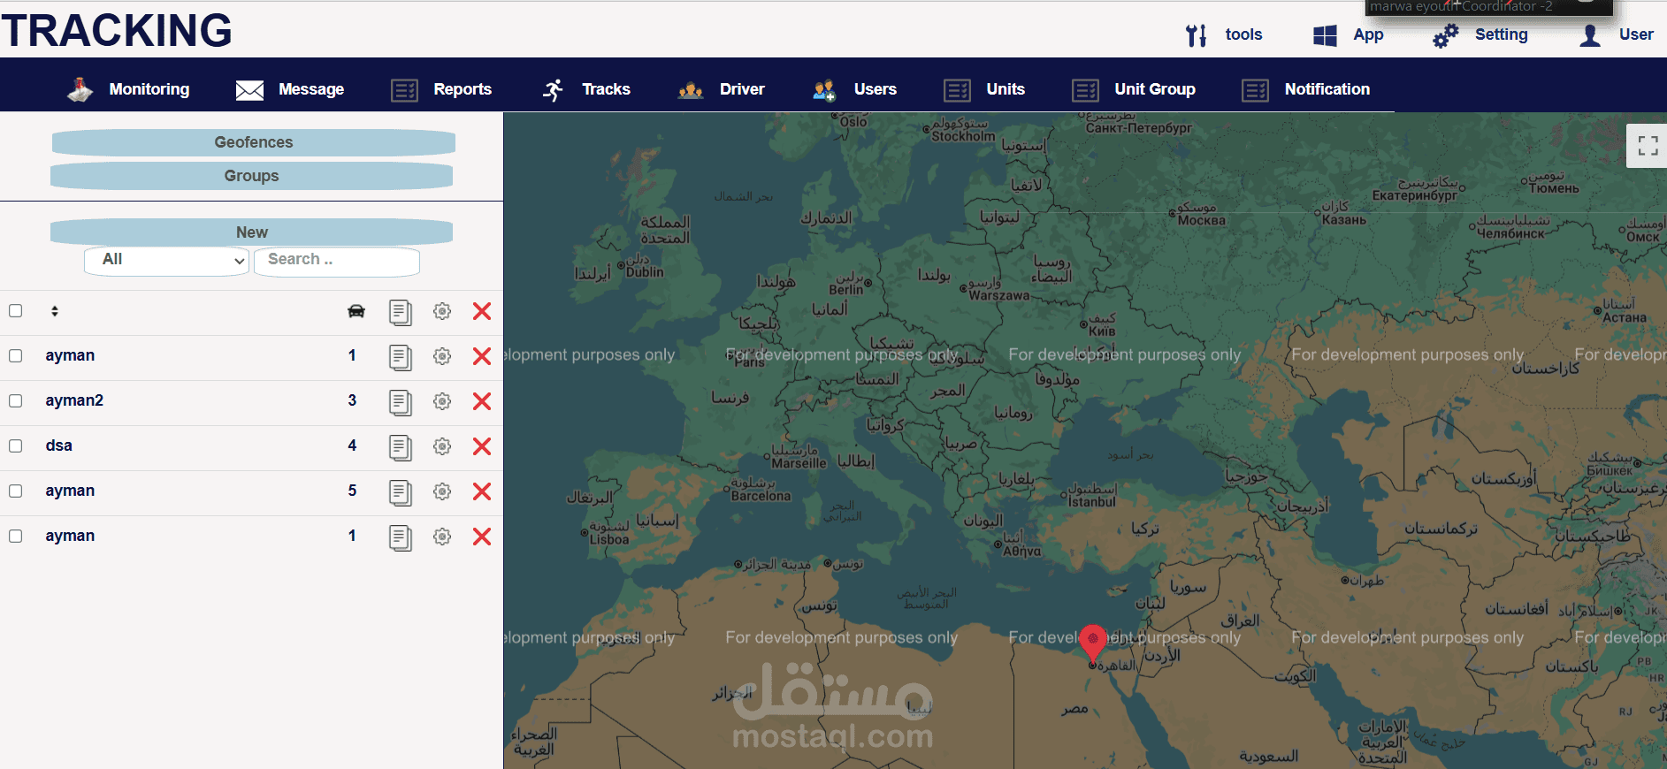Open document icon of ayman numbered 5
Screen dimensions: 1667x769
point(401,492)
